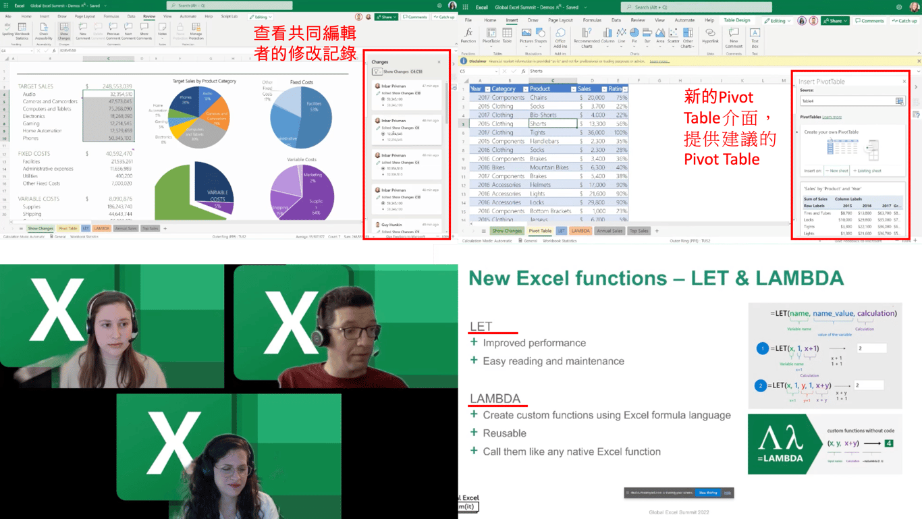
Task: Open Formulas tab in left Excel window
Action: pyautogui.click(x=111, y=16)
